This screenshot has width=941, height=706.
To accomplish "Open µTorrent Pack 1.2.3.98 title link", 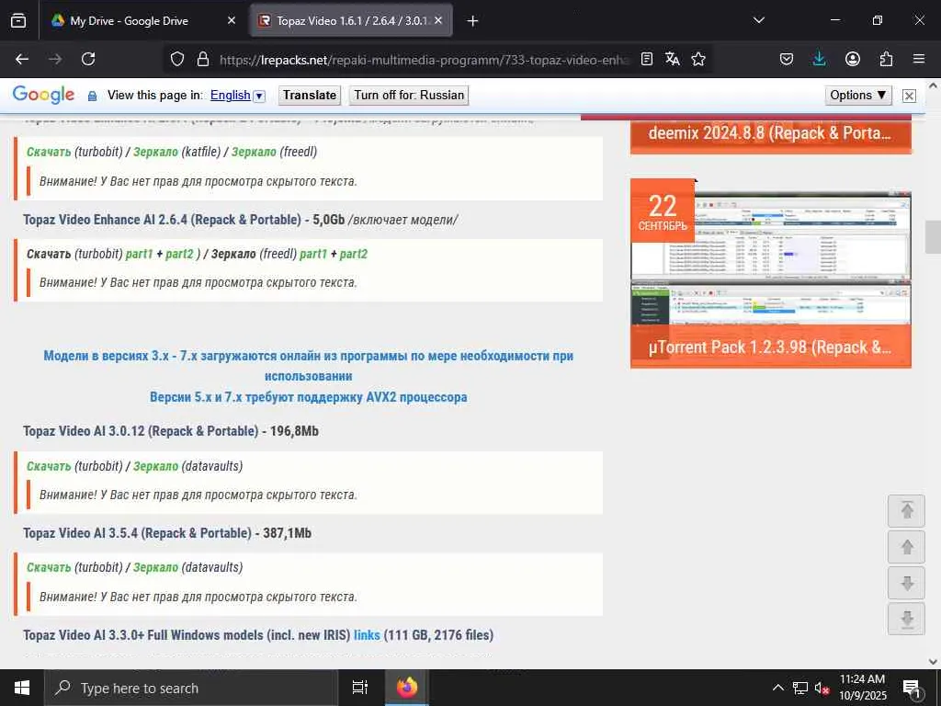I will coord(770,347).
